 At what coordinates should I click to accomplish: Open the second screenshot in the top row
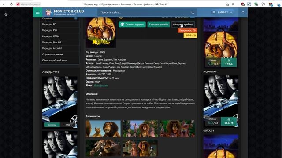(x=140, y=129)
